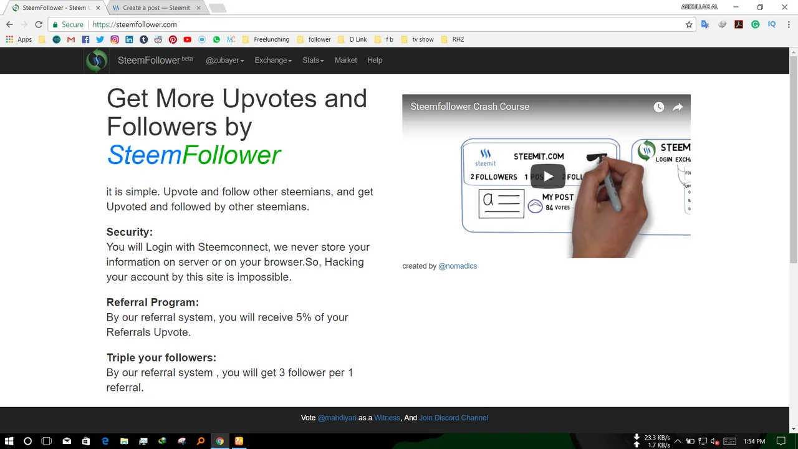The height and width of the screenshot is (449, 798).
Task: Switch to the Create a post — Steemit tab
Action: point(156,8)
